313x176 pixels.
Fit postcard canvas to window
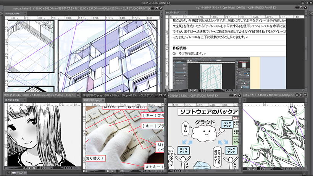(x=258, y=169)
